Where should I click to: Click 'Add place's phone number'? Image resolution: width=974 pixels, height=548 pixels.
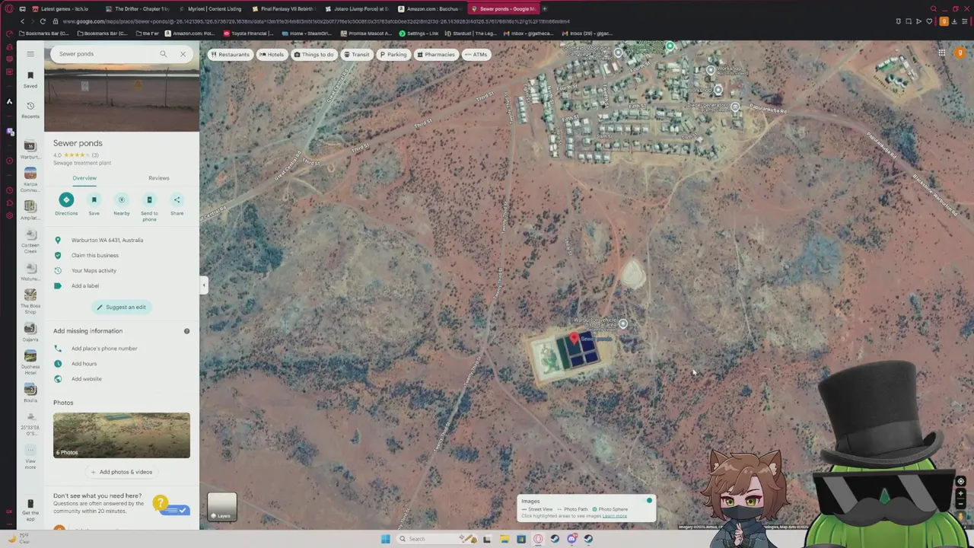(104, 349)
